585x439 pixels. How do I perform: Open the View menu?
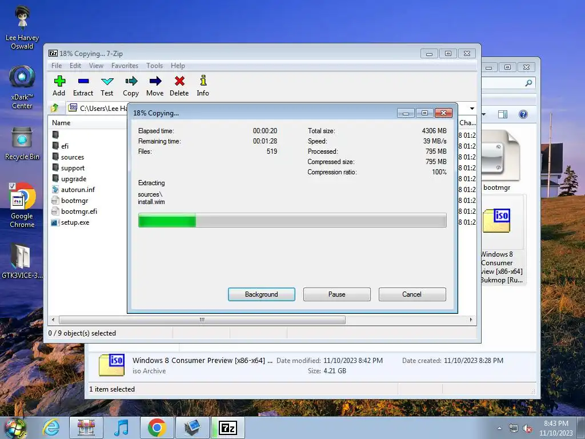96,66
